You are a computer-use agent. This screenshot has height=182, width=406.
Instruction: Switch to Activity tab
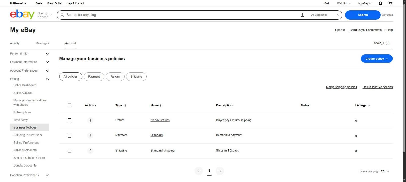(x=15, y=43)
